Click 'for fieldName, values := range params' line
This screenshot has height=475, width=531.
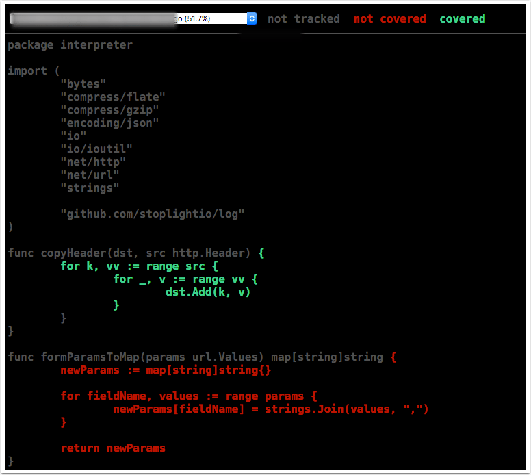tap(189, 396)
